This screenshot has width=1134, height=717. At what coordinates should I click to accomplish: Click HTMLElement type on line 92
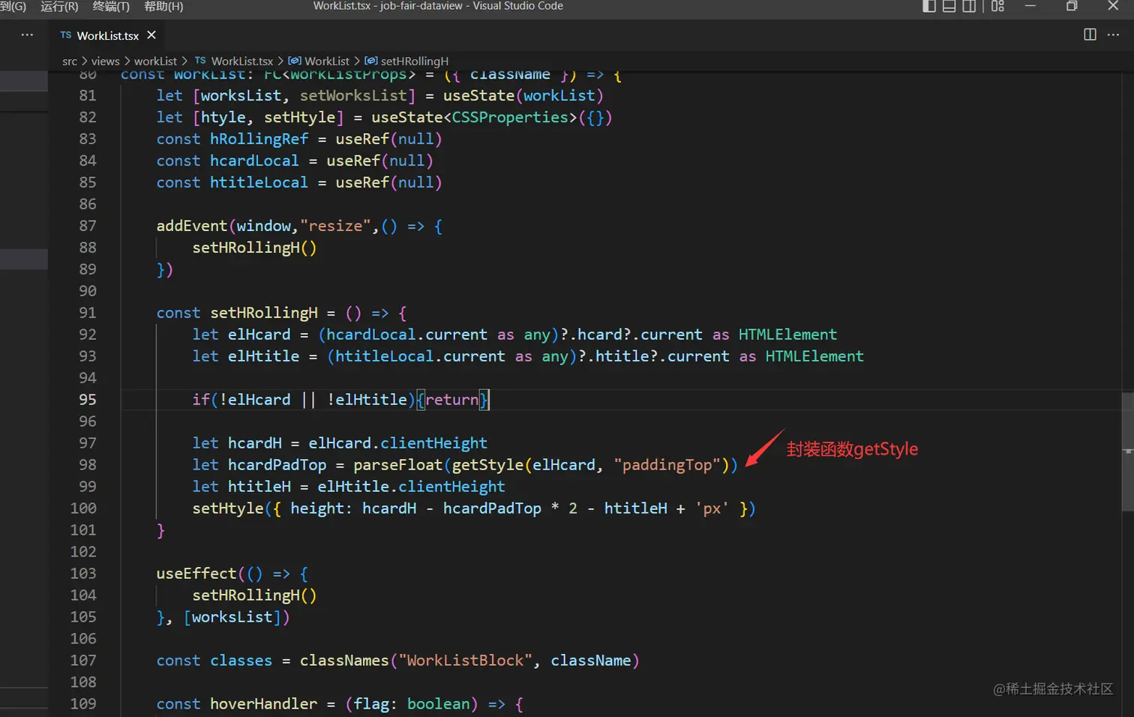click(787, 334)
